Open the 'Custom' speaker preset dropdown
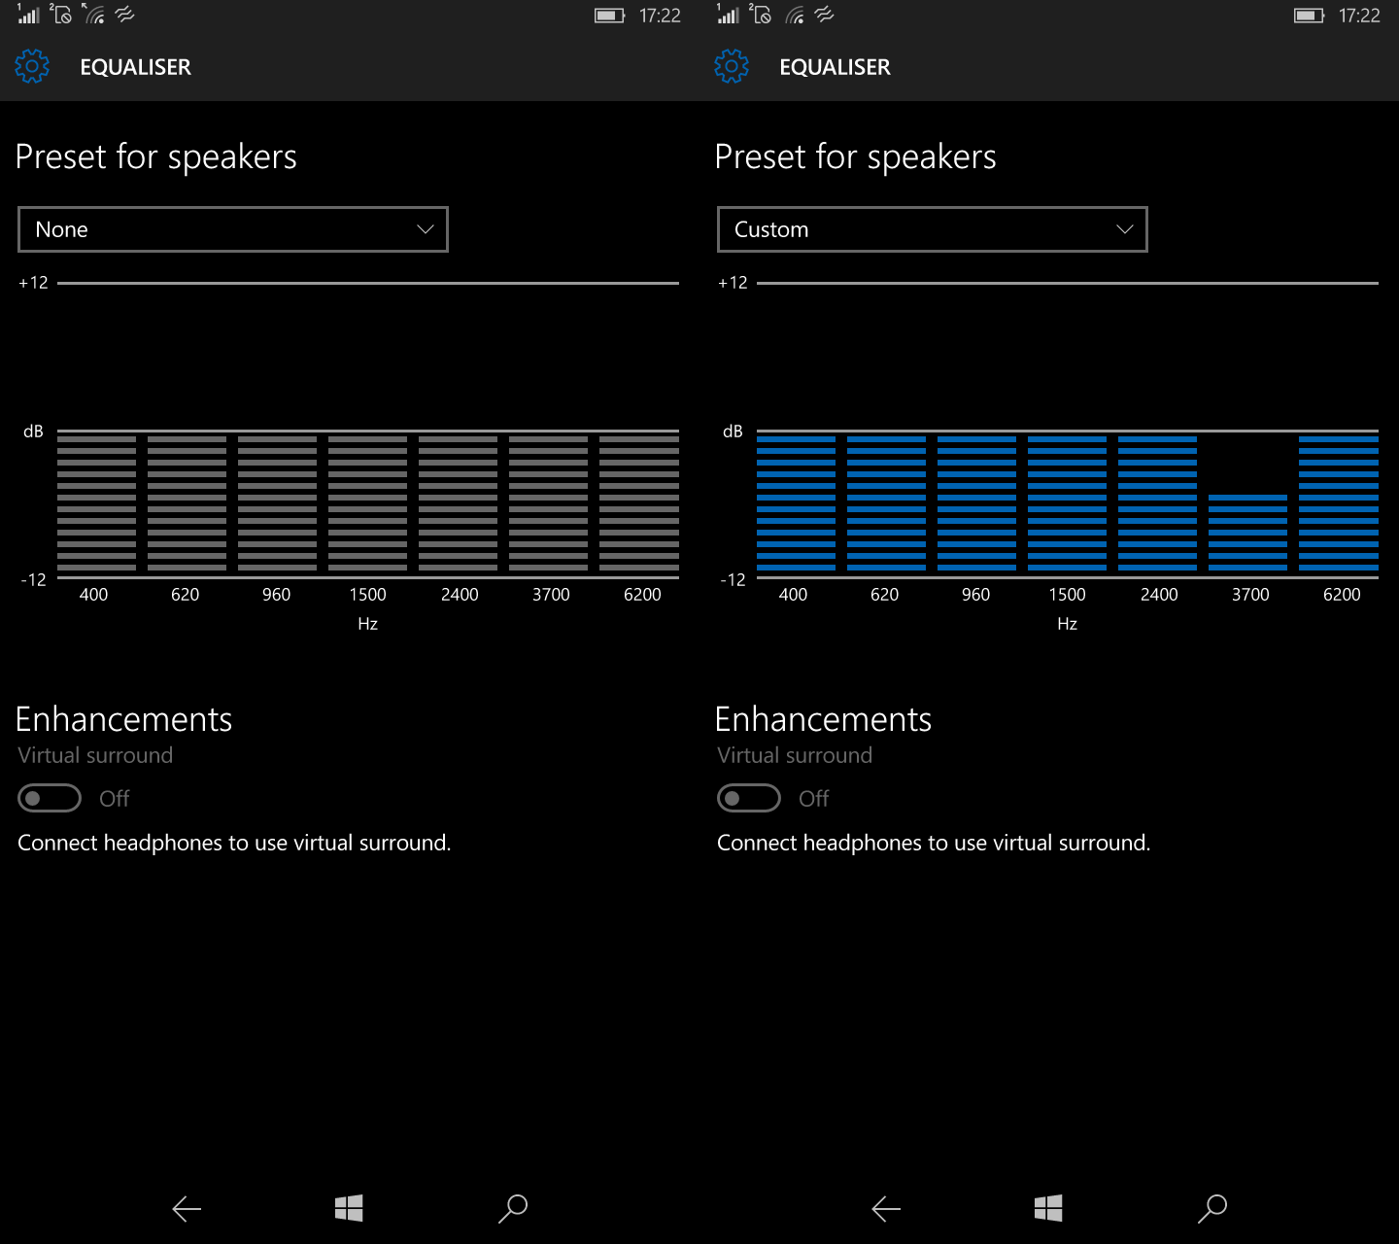Viewport: 1399px width, 1244px height. (x=933, y=229)
